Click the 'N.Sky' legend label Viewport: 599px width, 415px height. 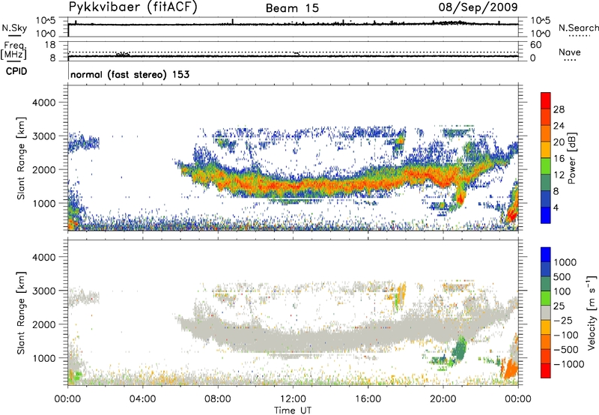(14, 28)
